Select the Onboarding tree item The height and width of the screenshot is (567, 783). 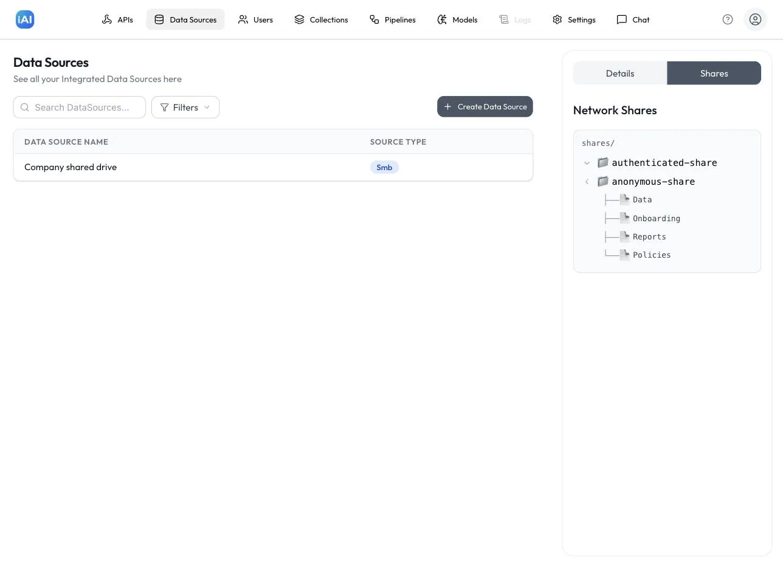(657, 218)
